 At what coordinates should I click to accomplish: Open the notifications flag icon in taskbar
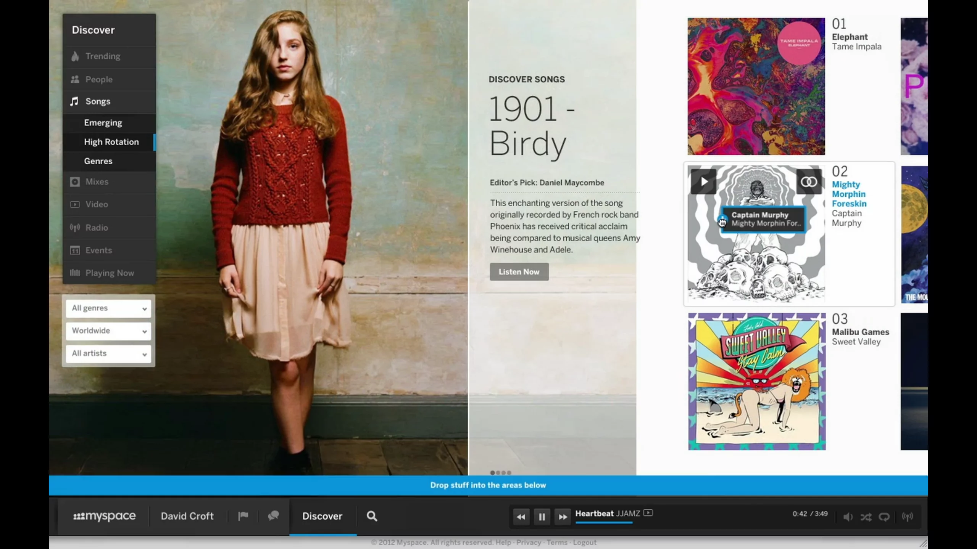point(243,516)
